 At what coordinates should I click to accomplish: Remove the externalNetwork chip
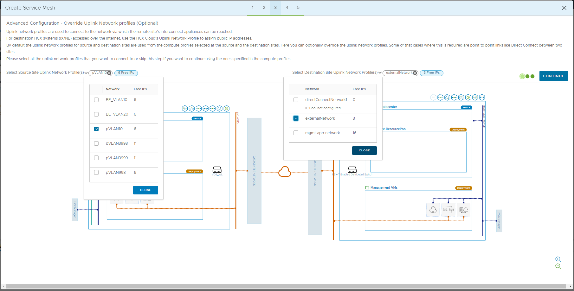coord(415,73)
